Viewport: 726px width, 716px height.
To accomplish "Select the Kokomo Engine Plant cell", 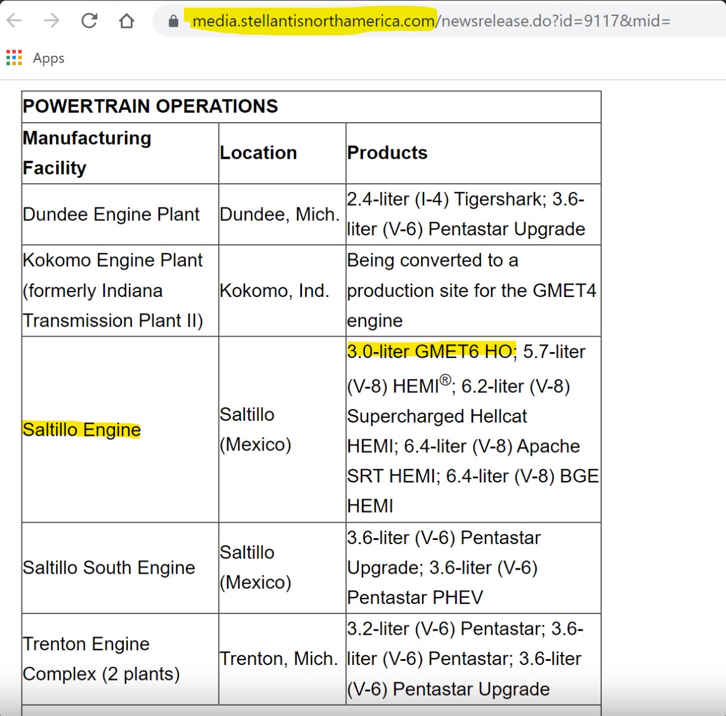I will (x=113, y=290).
